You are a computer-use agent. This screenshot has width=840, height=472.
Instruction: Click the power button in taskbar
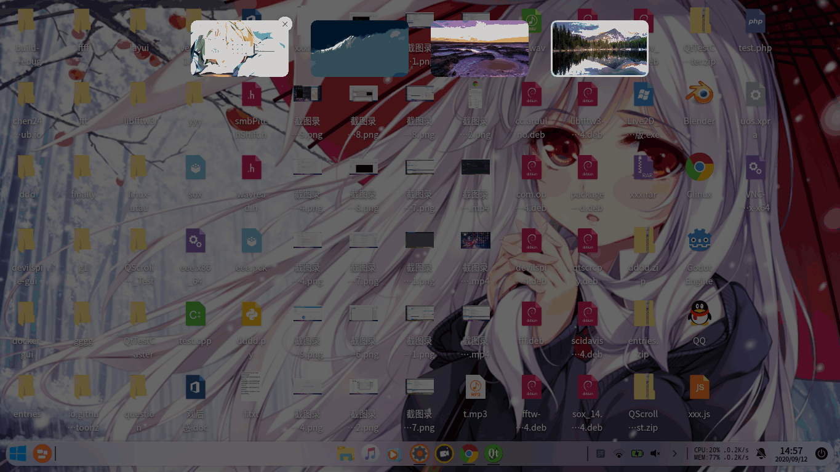pos(821,454)
